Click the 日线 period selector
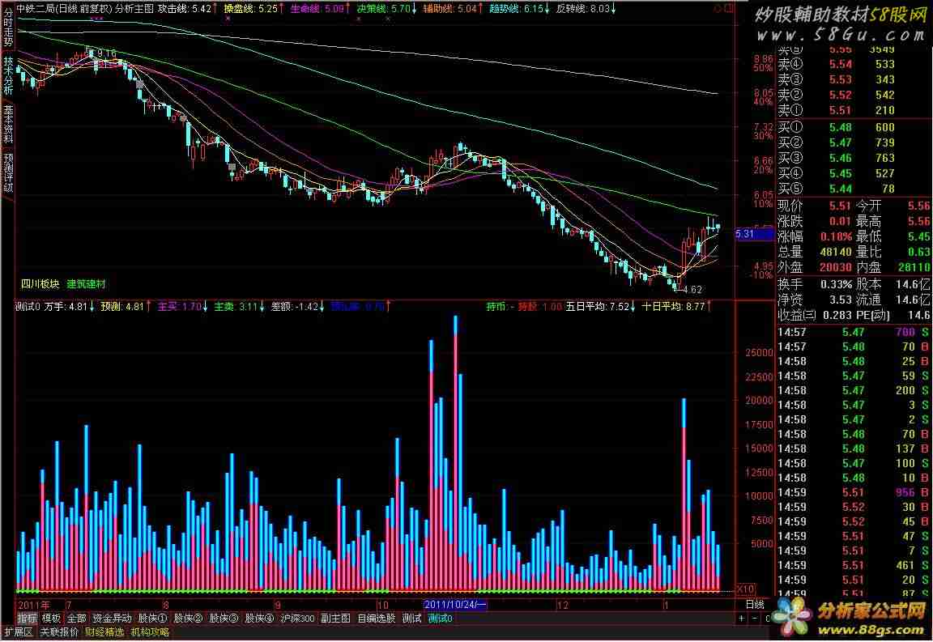 (755, 605)
